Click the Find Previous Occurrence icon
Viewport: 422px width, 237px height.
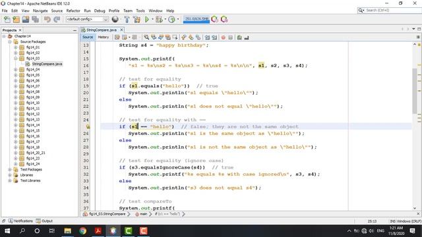(154, 38)
